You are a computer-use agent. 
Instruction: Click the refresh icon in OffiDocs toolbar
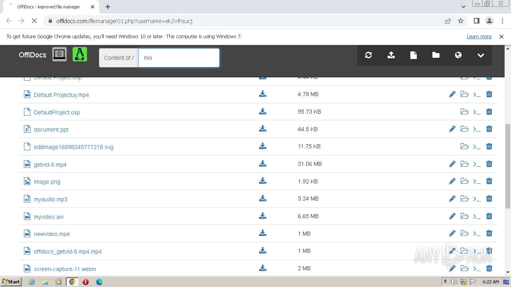tap(368, 55)
